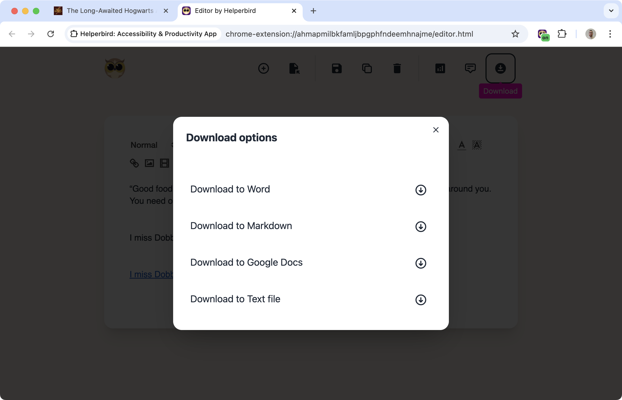Select the Editor by Helperbird tab
The image size is (622, 400).
pos(225,11)
